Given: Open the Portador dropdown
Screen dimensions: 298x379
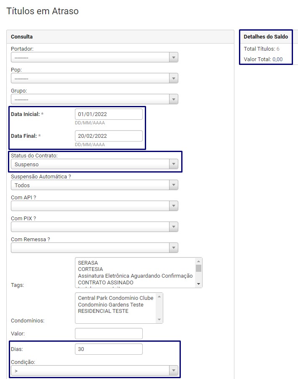Looking at the screenshot, I should [x=94, y=57].
